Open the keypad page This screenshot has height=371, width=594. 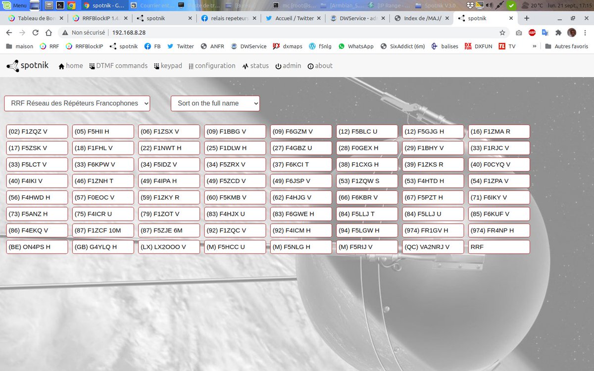(x=168, y=66)
